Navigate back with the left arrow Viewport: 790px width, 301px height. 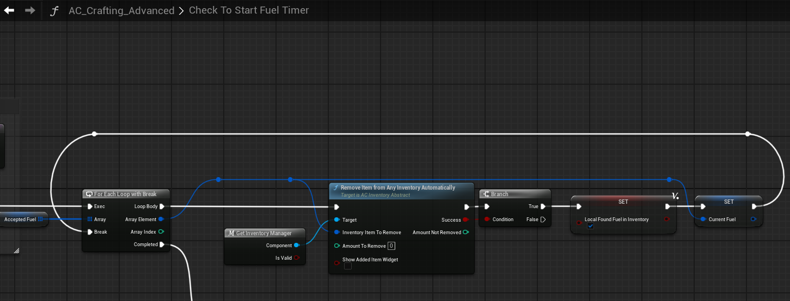point(9,10)
